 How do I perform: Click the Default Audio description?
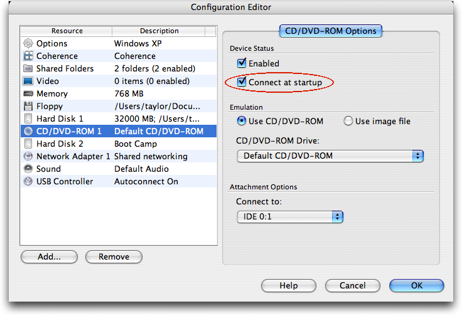point(141,169)
